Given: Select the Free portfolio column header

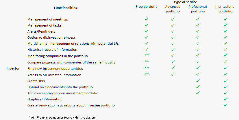Looking at the screenshot, I should tap(147, 7).
